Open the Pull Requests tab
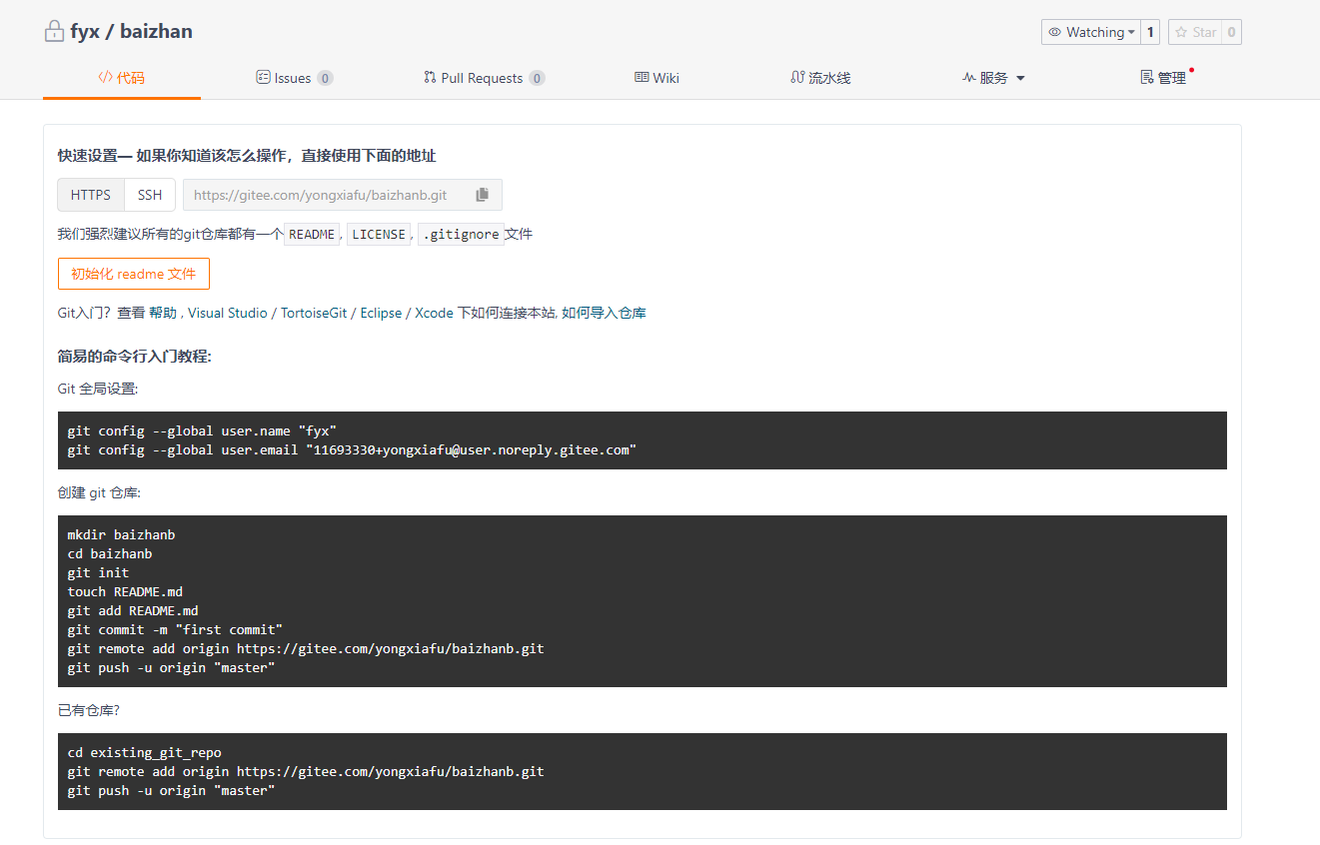The height and width of the screenshot is (845, 1320). (485, 78)
